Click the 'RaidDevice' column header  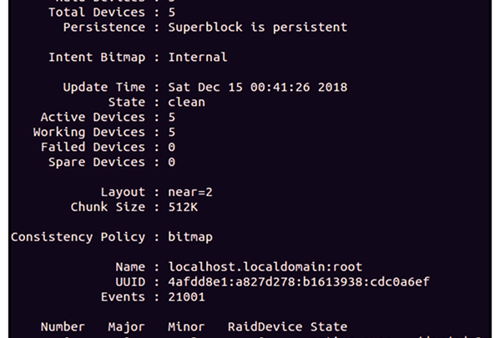click(265, 327)
